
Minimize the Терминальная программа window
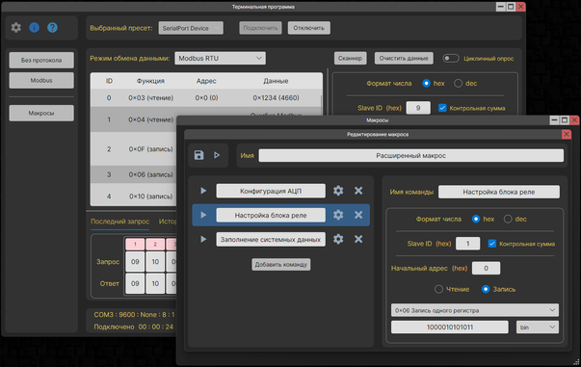pos(501,7)
